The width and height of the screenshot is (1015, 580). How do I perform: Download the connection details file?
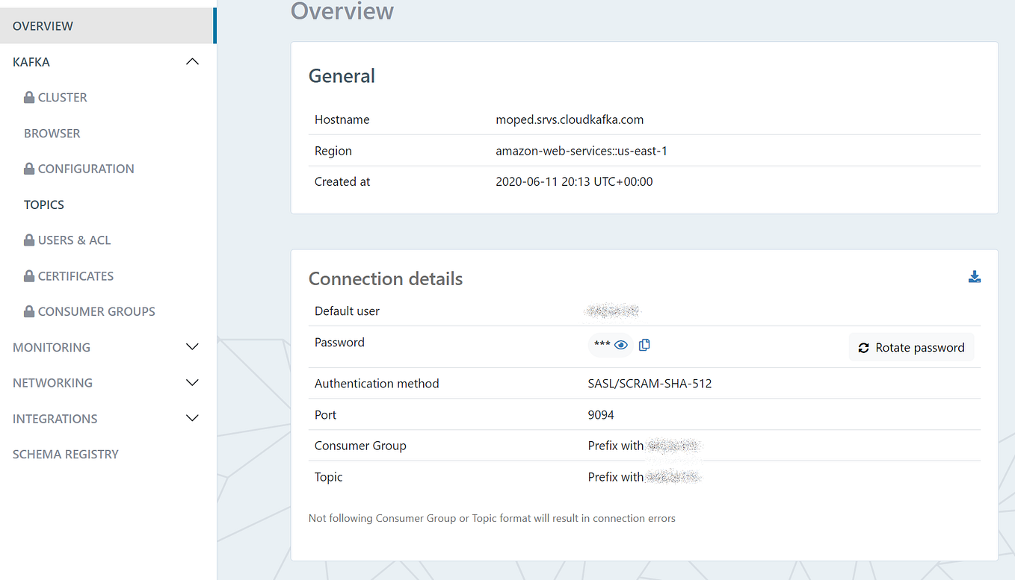tap(975, 276)
